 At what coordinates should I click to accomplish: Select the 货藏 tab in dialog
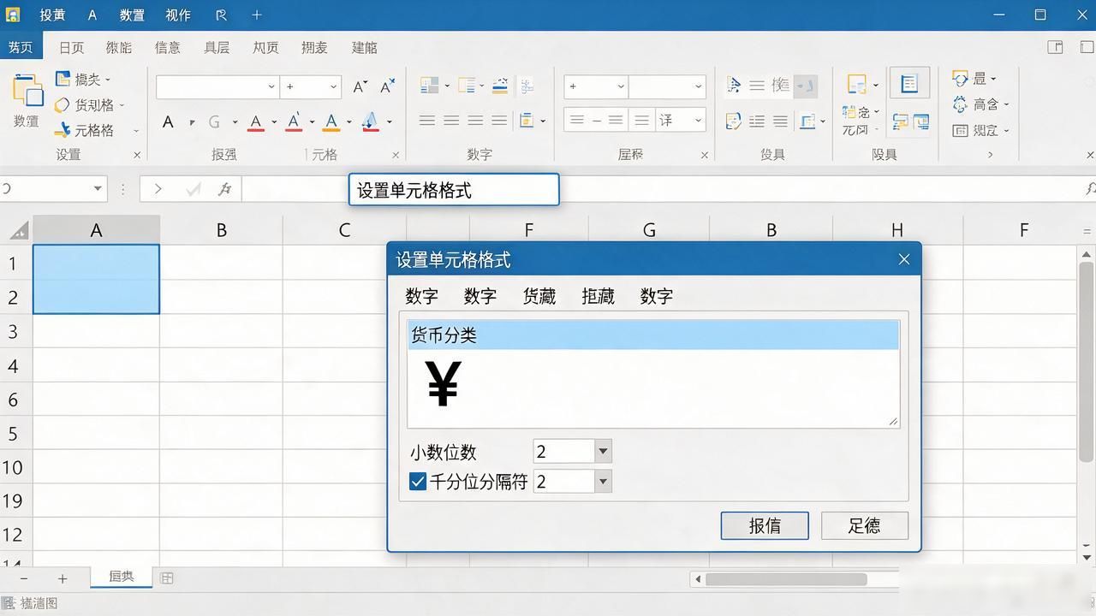click(x=539, y=296)
